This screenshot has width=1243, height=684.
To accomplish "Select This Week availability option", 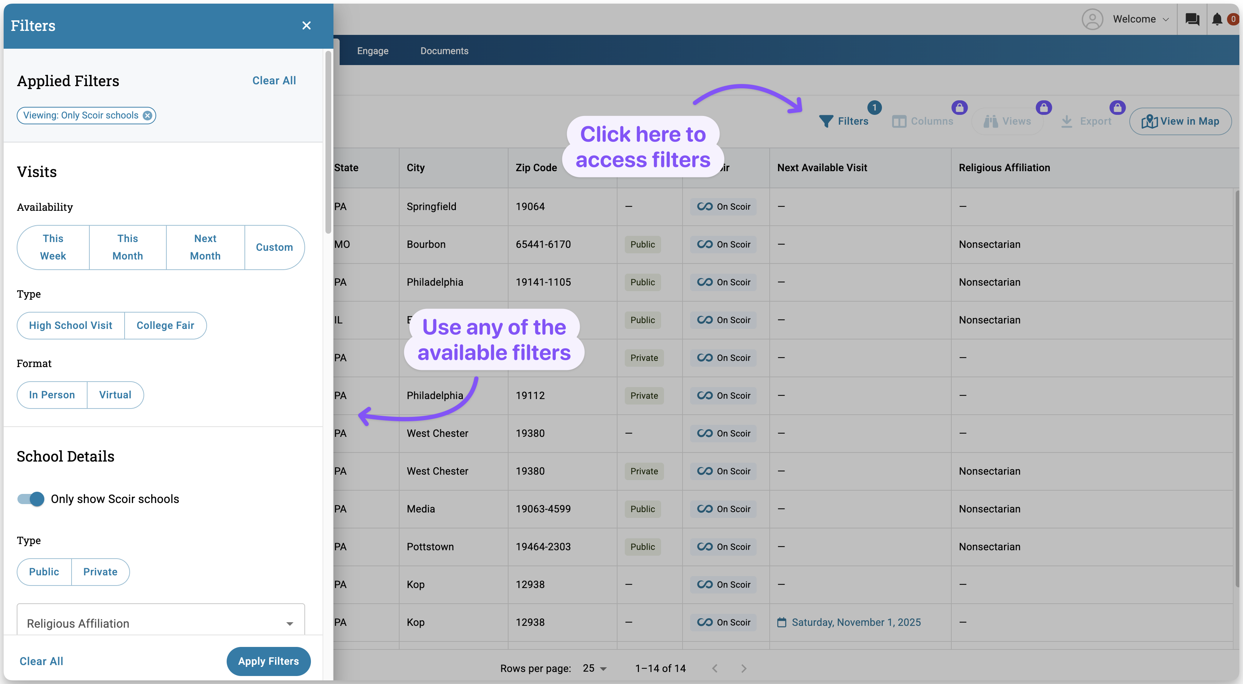I will [x=53, y=247].
